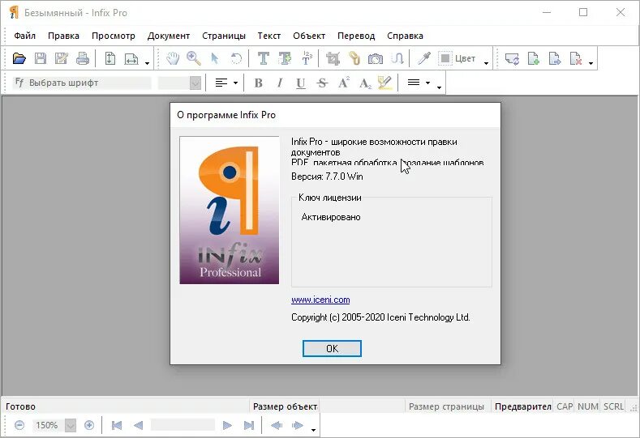640x438 pixels.
Task: Click the Save As pencil-disk icon
Action: pos(62,58)
